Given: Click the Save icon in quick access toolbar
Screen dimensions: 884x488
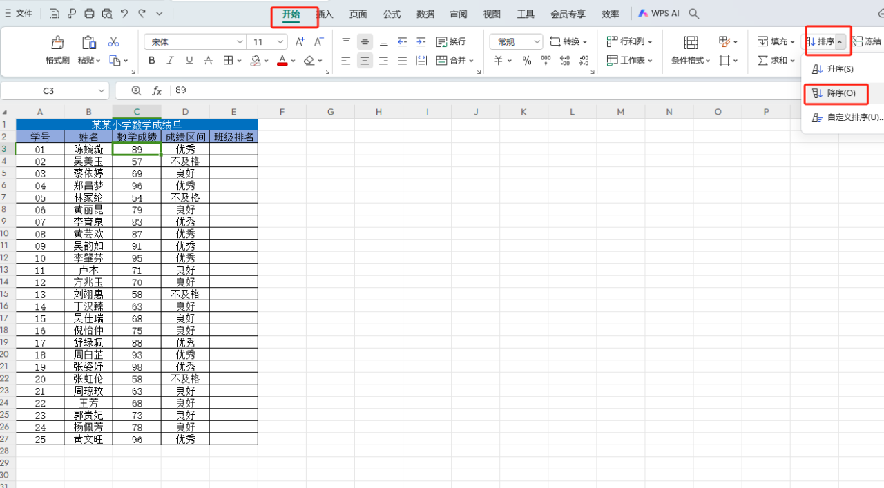Looking at the screenshot, I should pos(55,14).
